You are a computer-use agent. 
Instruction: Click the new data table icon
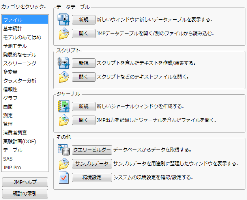(x=64, y=20)
